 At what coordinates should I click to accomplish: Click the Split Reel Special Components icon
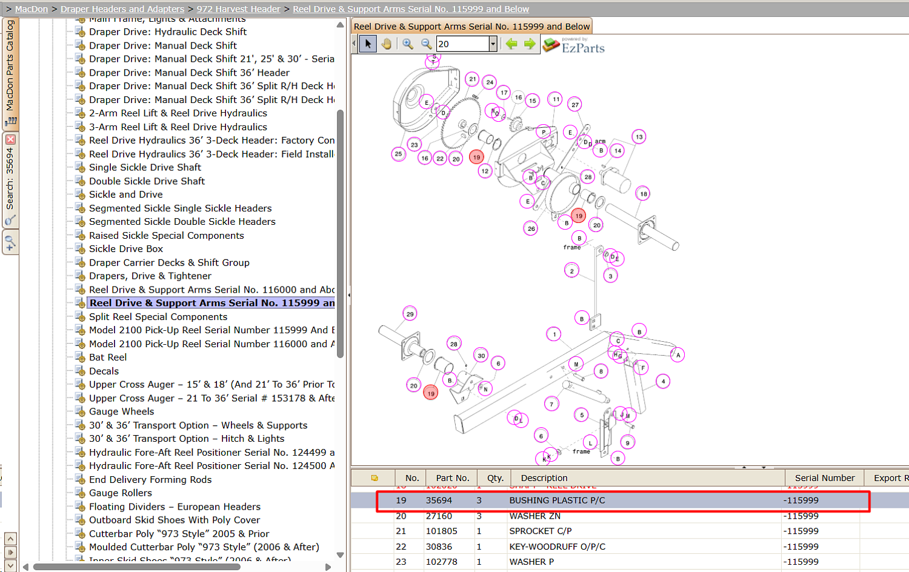coord(80,316)
